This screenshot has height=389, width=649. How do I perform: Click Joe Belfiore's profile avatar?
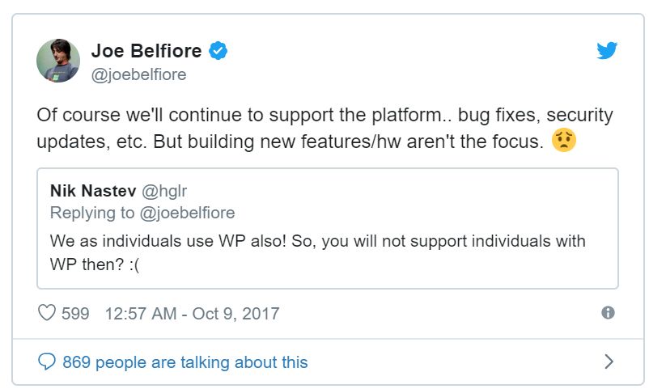click(58, 61)
